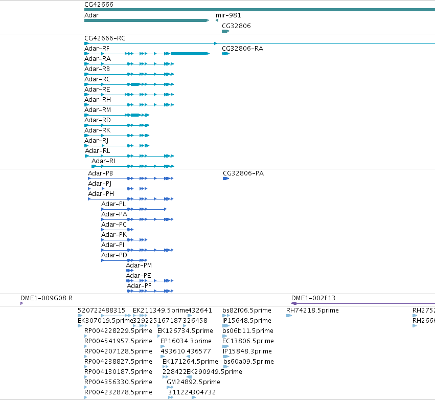The image size is (435, 400).
Task: Select the EP16034.3prime EST label
Action: [x=186, y=341]
